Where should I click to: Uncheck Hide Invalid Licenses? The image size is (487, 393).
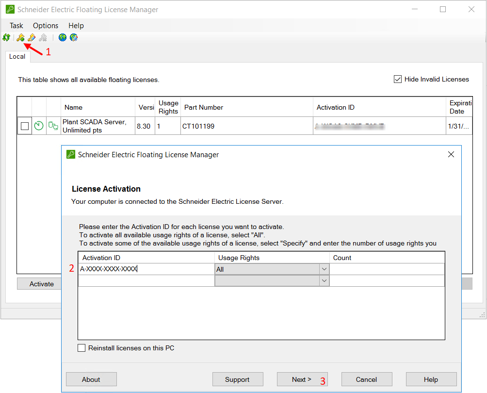coord(398,79)
